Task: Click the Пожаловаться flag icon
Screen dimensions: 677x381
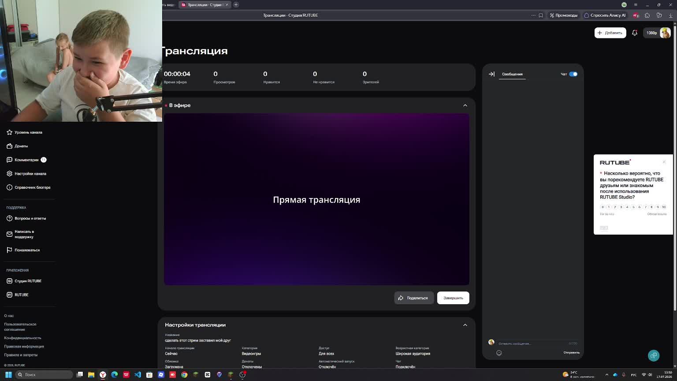Action: 9,250
